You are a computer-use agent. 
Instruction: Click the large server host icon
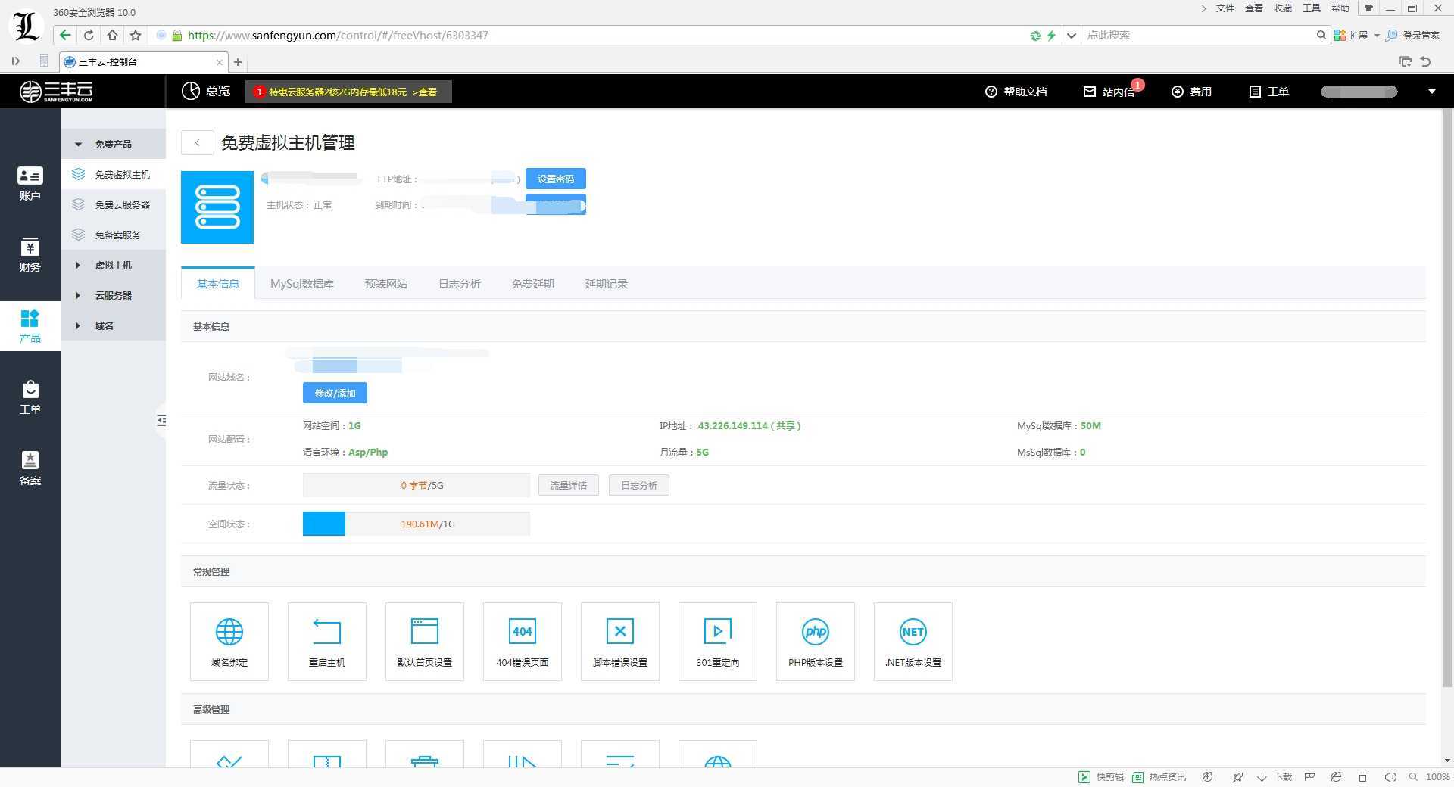[217, 207]
